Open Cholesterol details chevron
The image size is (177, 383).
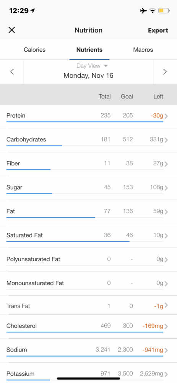tap(166, 327)
